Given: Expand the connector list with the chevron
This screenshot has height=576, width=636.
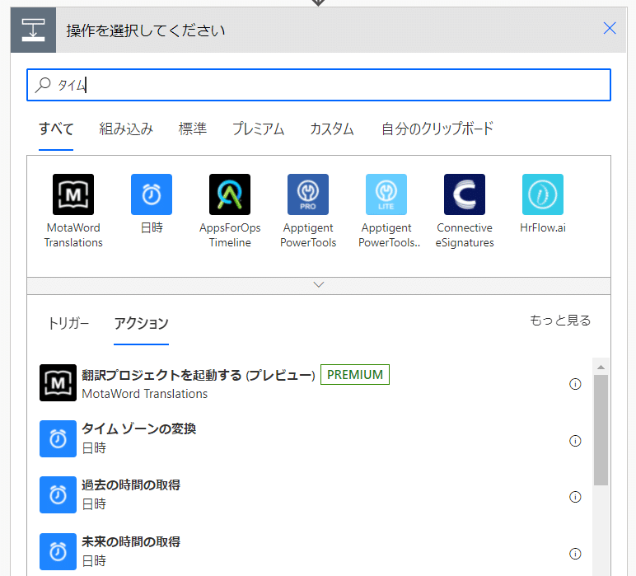Looking at the screenshot, I should [319, 286].
